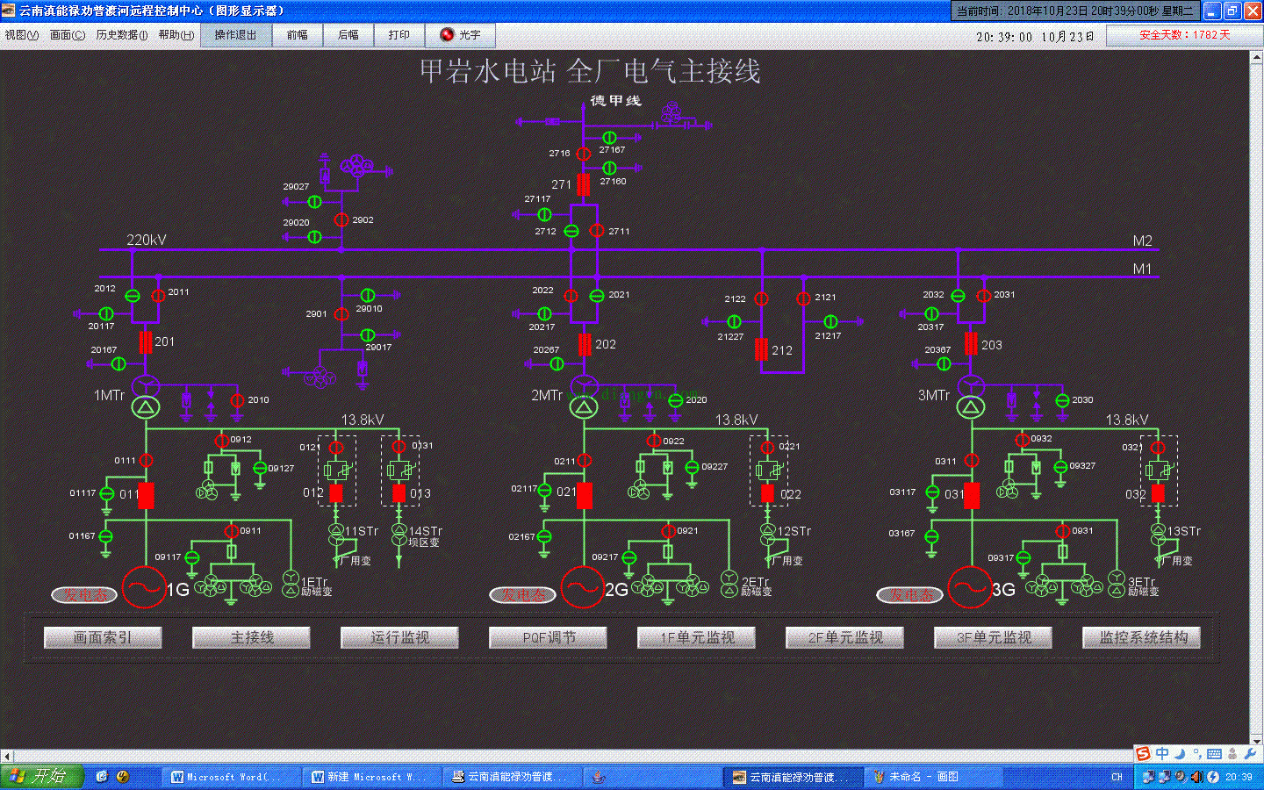Open the 1F单元监视 page button

pyautogui.click(x=696, y=637)
